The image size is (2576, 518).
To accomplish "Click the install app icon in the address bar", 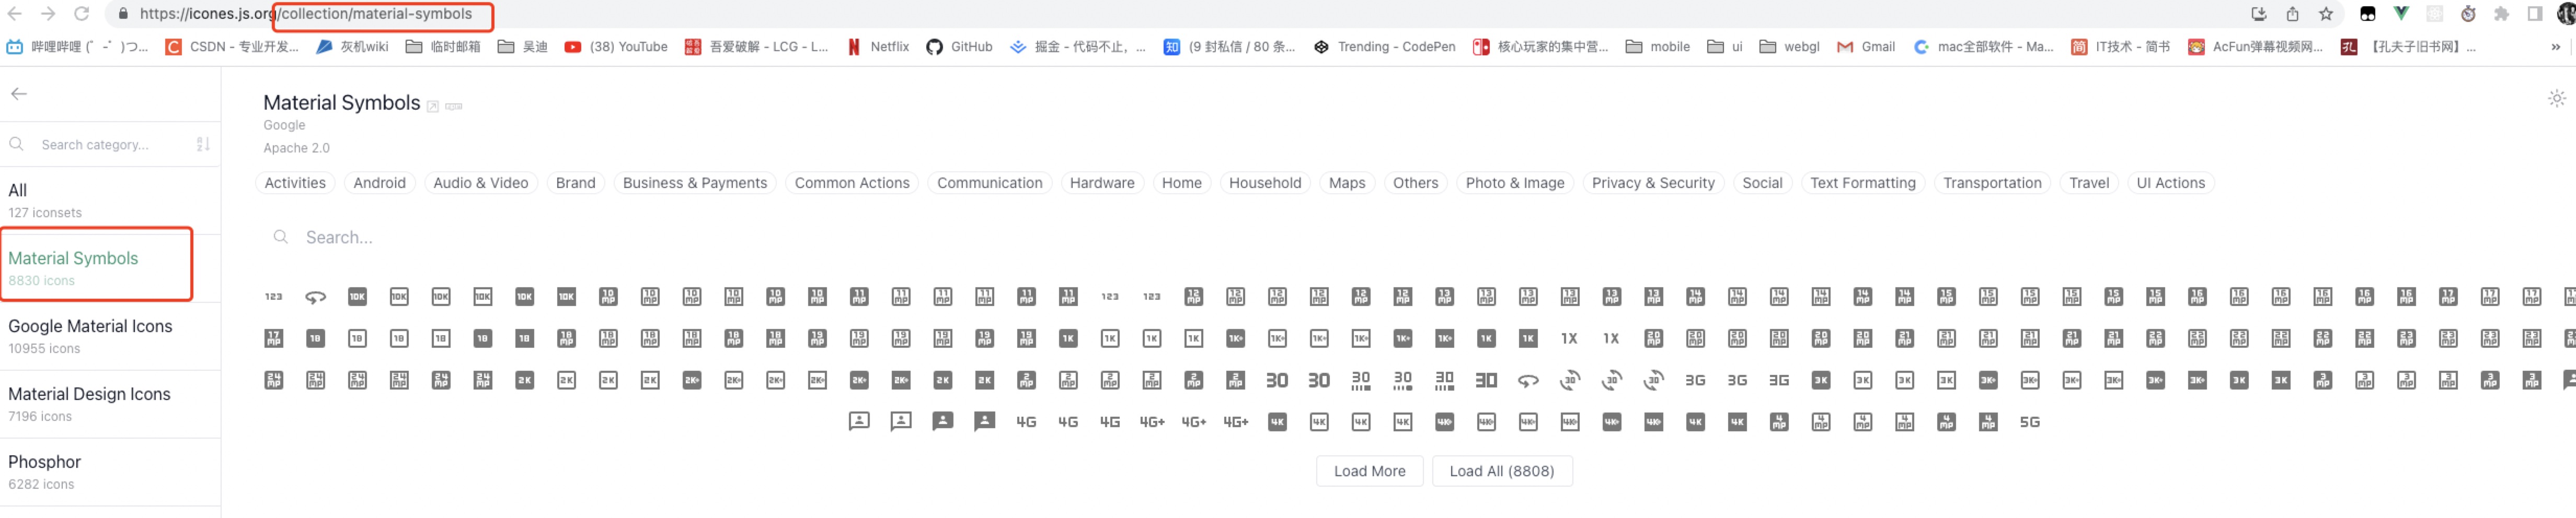I will point(2258,14).
